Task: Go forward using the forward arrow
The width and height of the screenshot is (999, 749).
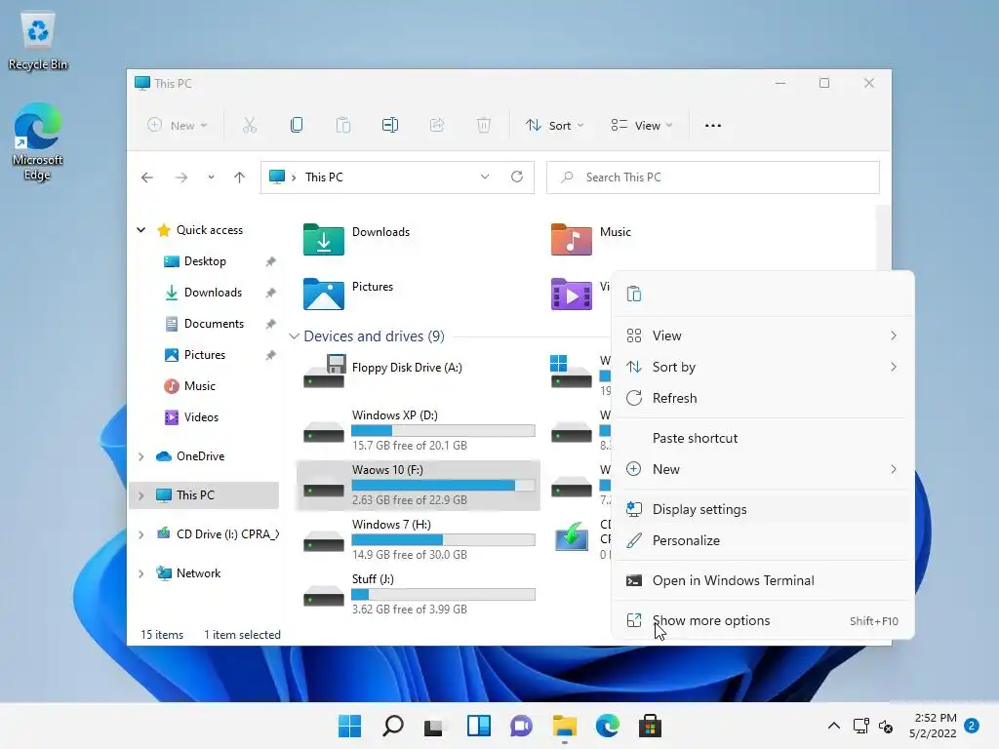Action: pyautogui.click(x=180, y=177)
